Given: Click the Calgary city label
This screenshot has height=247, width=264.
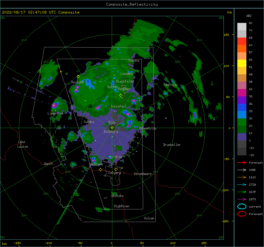Looking at the screenshot, I should pos(114,173).
